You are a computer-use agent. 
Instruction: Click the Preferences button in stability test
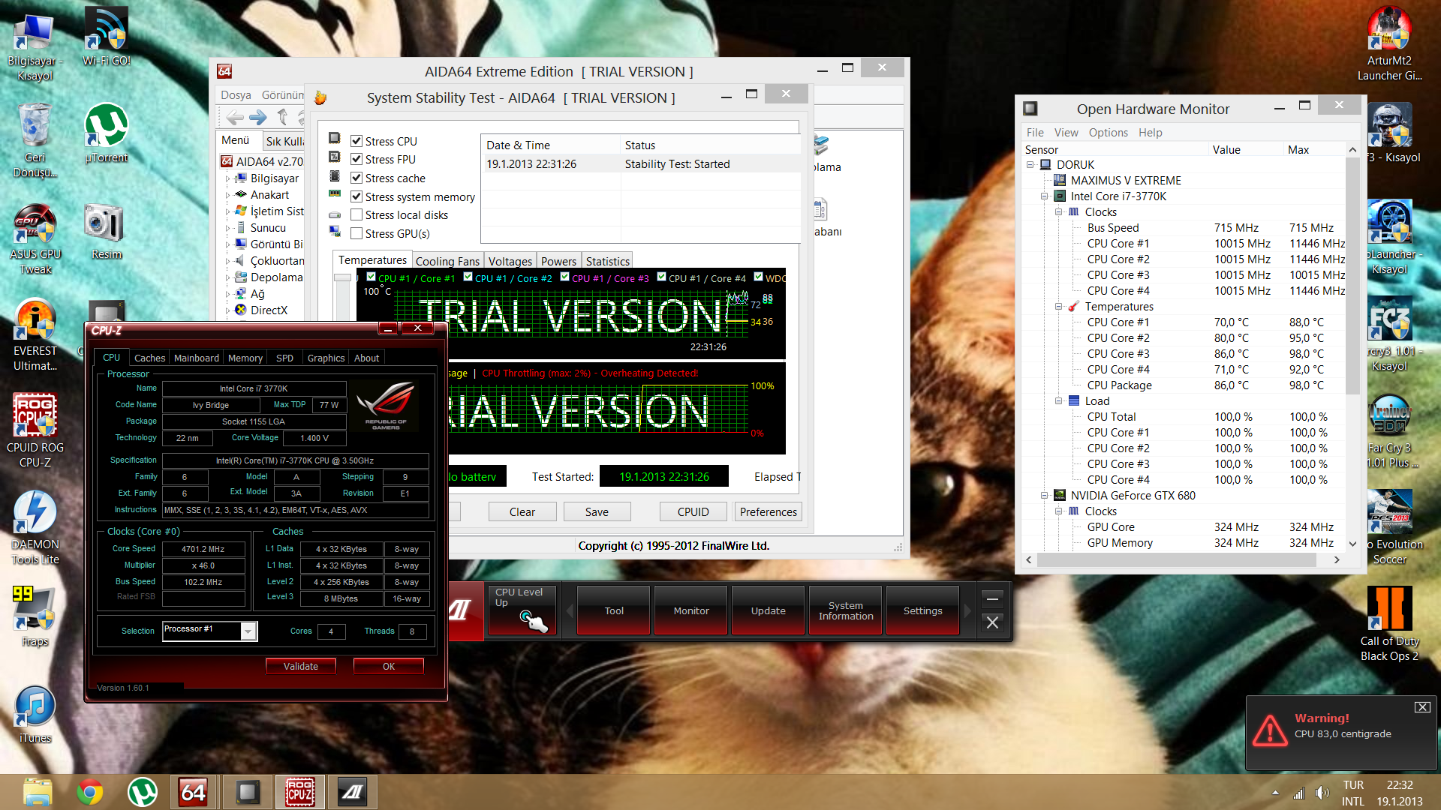click(x=768, y=511)
